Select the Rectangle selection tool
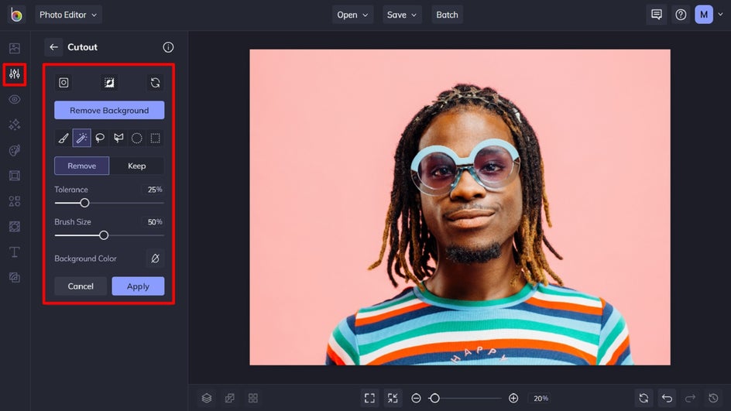731x411 pixels. [155, 138]
